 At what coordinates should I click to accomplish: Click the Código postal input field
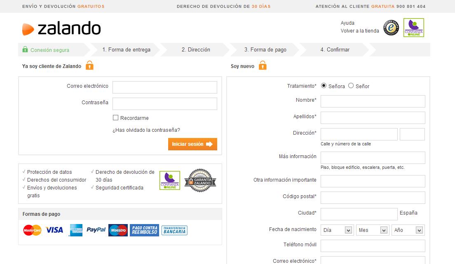coord(373,198)
